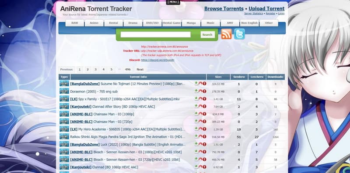Show info for Clannad After Story

[x=204, y=106]
